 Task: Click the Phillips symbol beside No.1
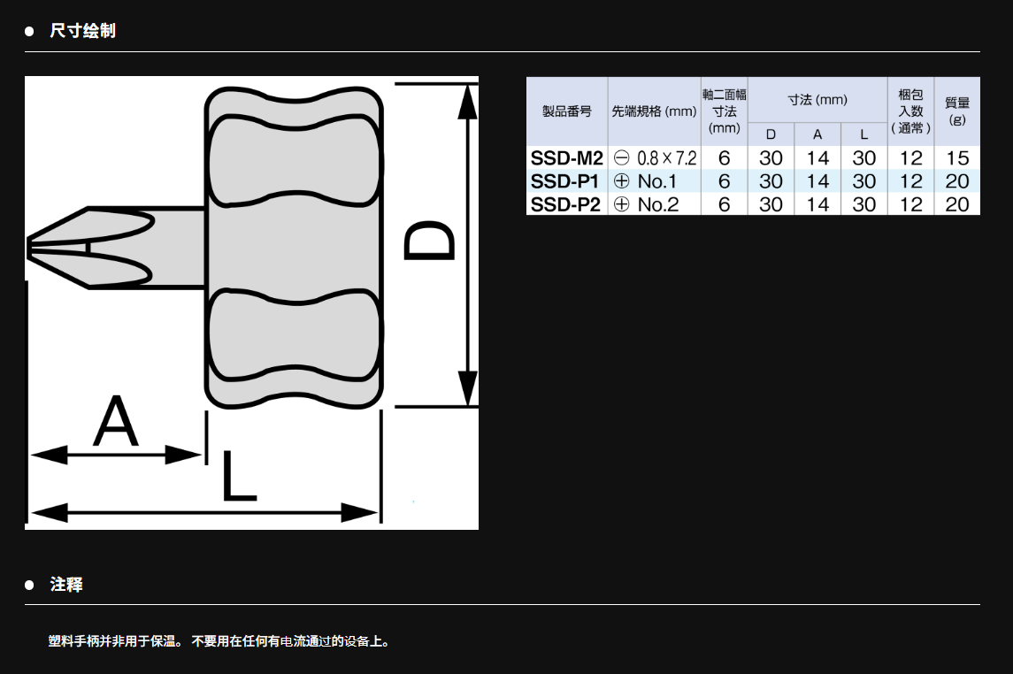pos(621,181)
